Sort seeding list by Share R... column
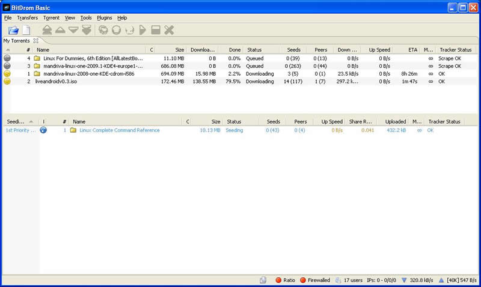Image resolution: width=481 pixels, height=287 pixels. pos(360,122)
